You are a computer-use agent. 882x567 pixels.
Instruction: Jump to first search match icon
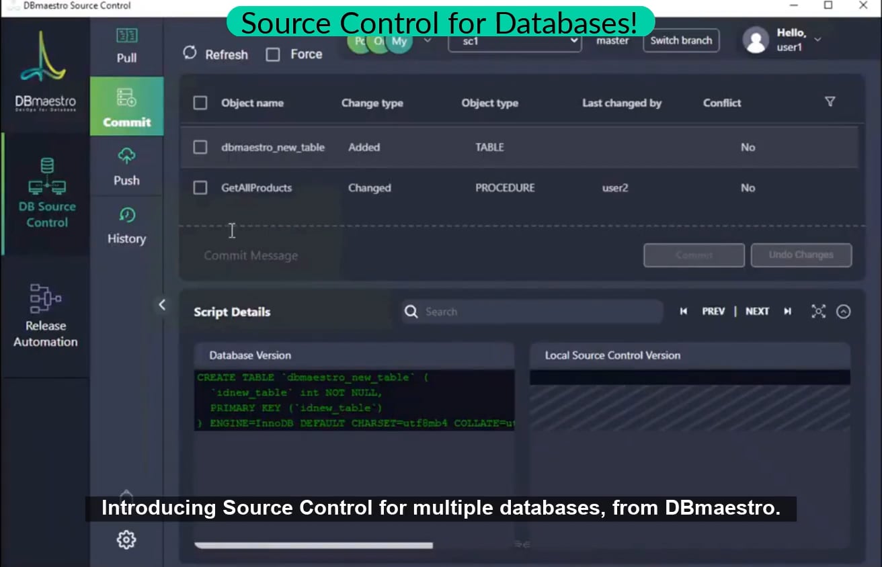[x=684, y=312]
